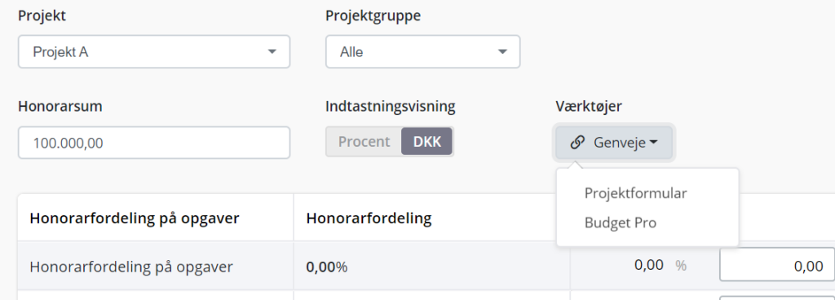Click the Indtastningsvisning label
Image resolution: width=835 pixels, height=300 pixels.
click(391, 106)
